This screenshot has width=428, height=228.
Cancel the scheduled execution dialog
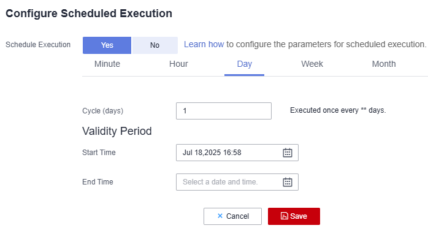232,216
